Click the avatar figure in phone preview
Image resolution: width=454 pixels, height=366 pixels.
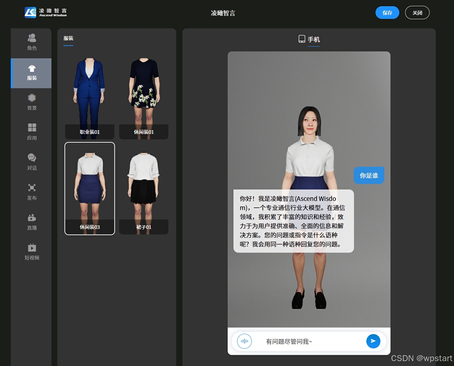click(309, 207)
